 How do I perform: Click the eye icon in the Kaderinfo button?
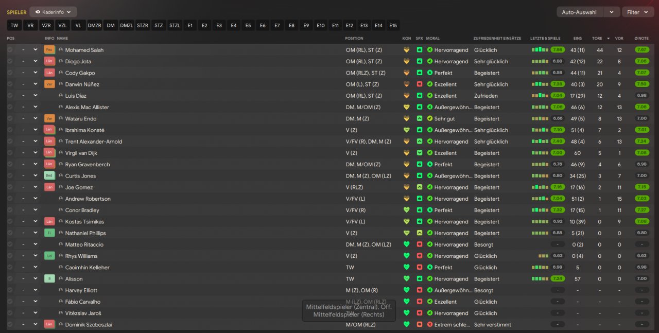[38, 12]
